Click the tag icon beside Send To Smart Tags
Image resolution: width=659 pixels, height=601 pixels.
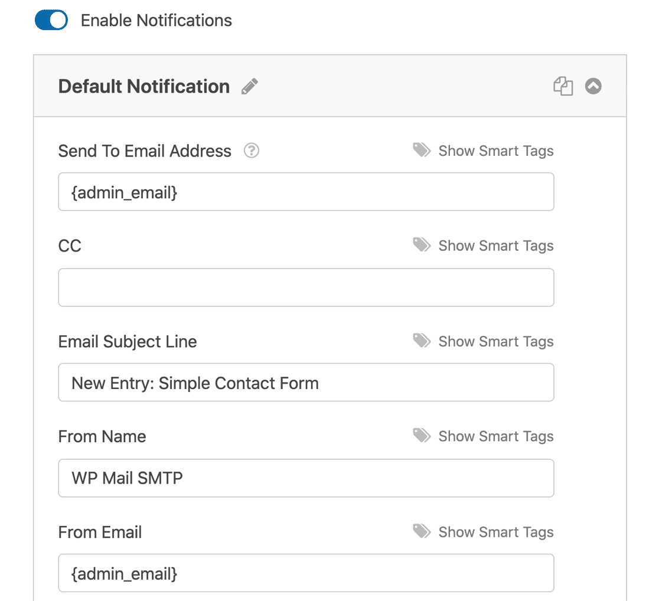[421, 150]
